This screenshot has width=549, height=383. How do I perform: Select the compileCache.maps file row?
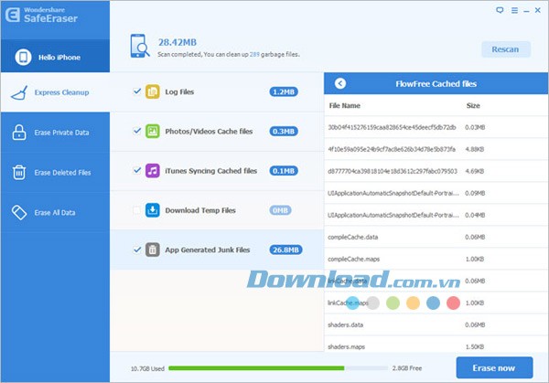436,260
